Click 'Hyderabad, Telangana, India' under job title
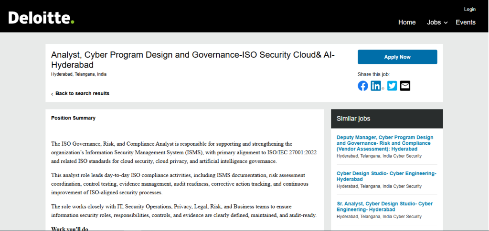The image size is (489, 231). 79,74
